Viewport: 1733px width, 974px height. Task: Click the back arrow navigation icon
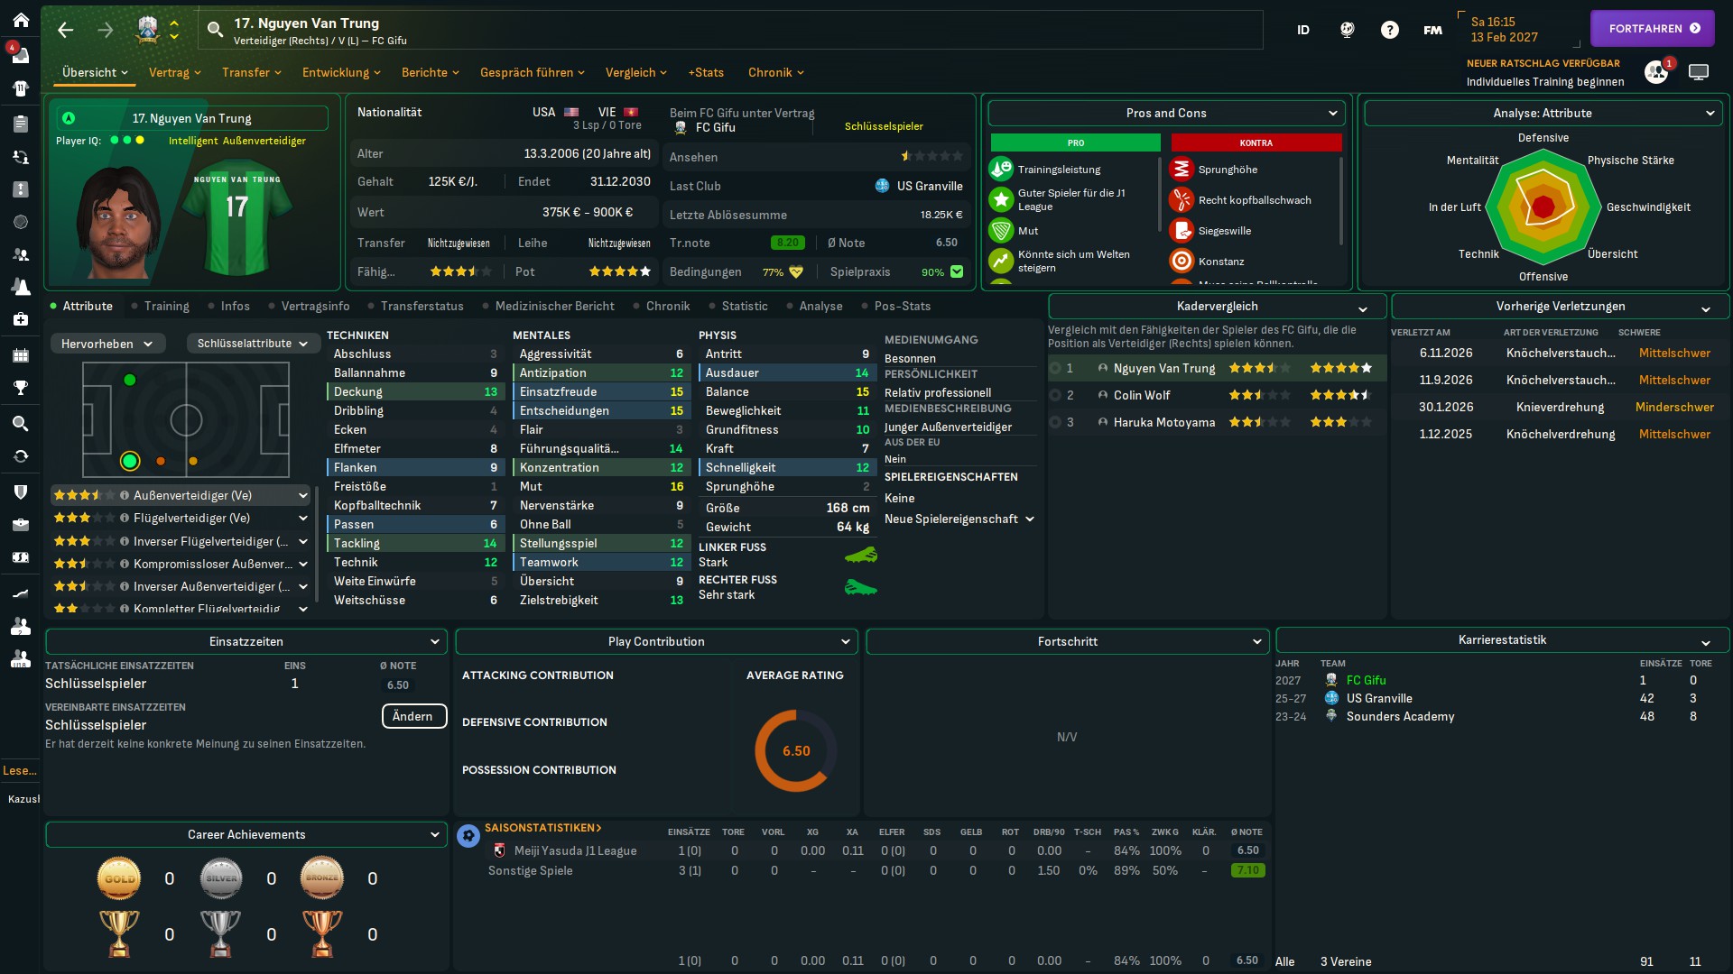(65, 30)
